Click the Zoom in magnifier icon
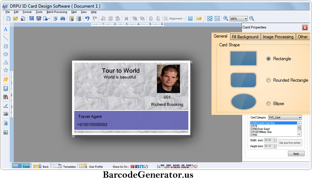This screenshot has width=312, height=178. coord(225,19)
